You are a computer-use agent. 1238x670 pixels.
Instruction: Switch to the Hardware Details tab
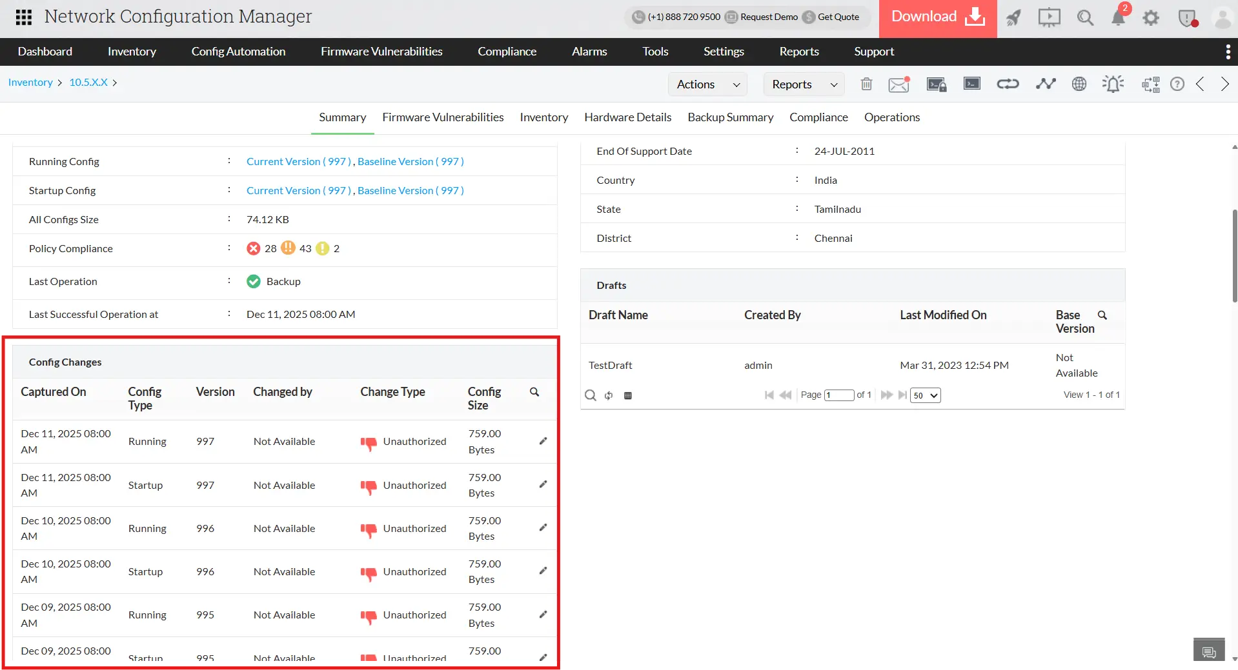click(x=627, y=117)
